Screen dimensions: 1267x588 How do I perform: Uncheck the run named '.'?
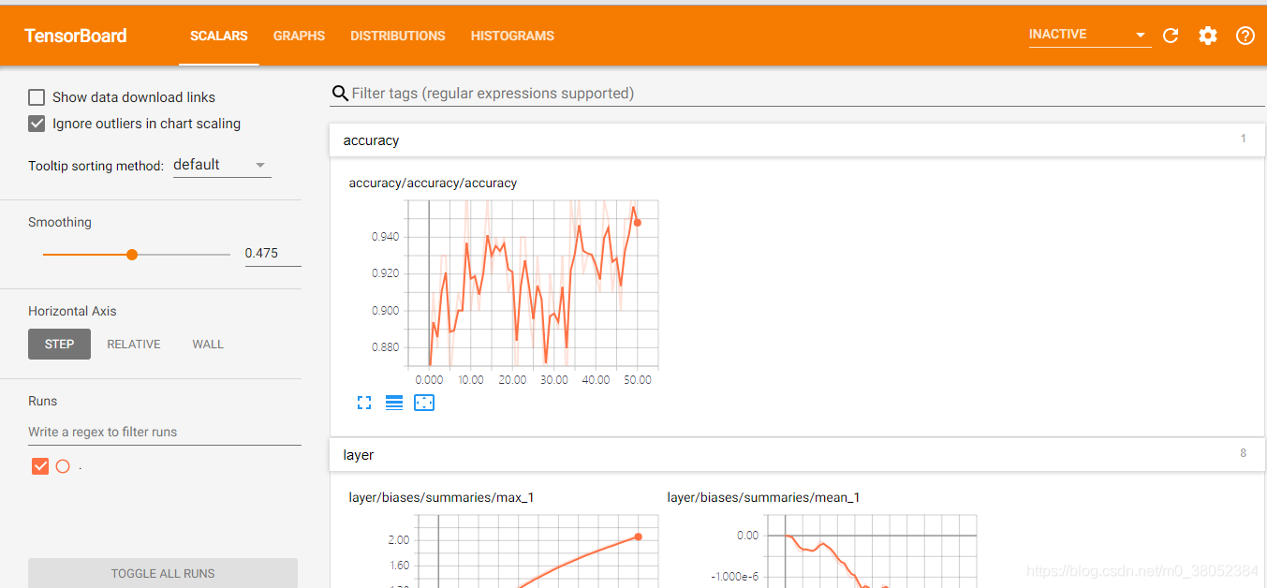tap(39, 465)
